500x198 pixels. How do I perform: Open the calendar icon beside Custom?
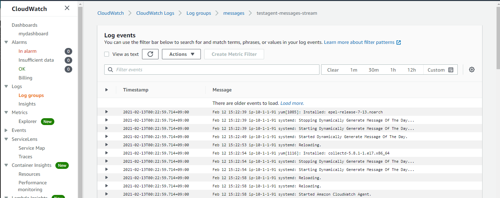[451, 70]
